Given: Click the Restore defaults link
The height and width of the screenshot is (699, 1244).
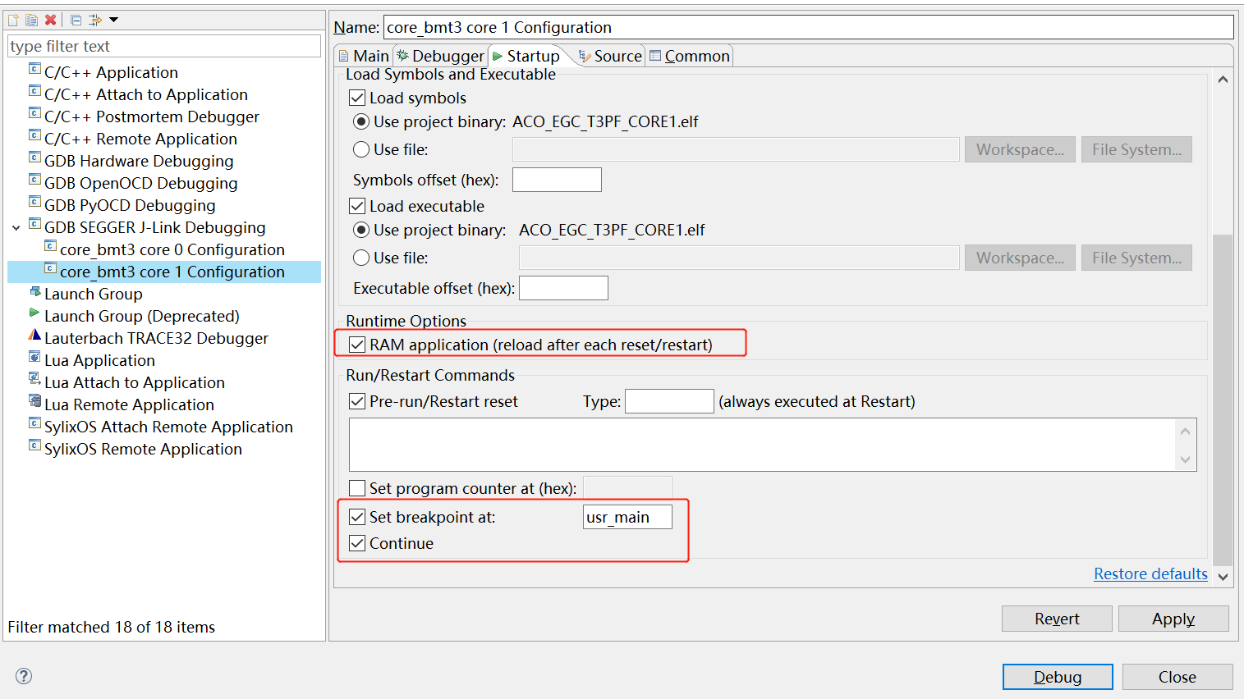Looking at the screenshot, I should click(x=1150, y=573).
